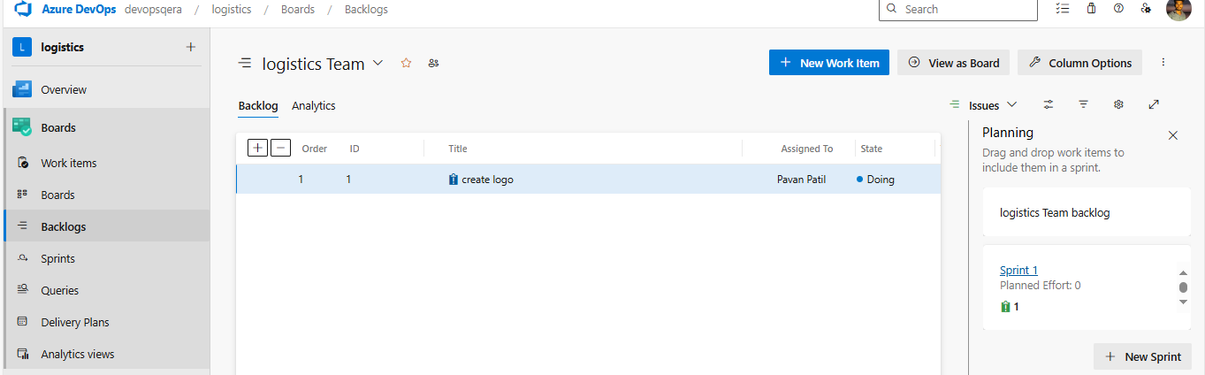Enter full screen mode with expand icon
The height and width of the screenshot is (375, 1205).
coord(1154,104)
